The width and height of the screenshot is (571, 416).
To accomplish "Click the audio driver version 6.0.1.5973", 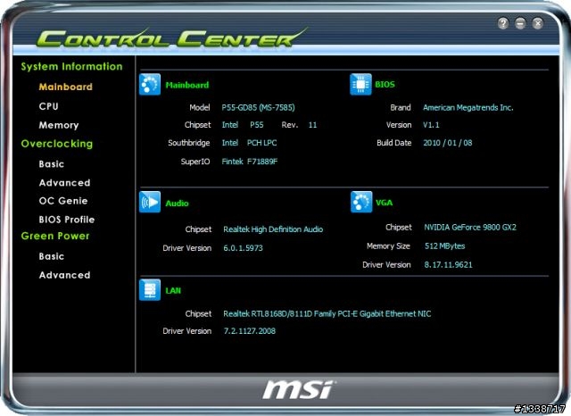I will 243,248.
